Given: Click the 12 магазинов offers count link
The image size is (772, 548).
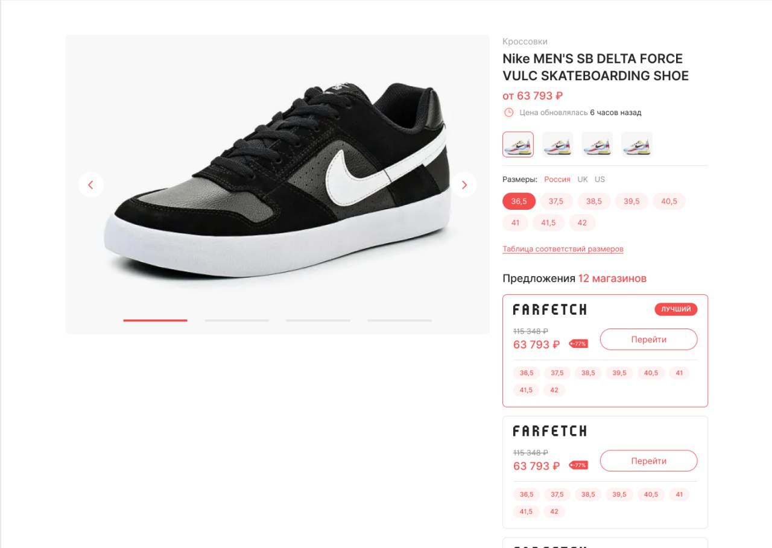Looking at the screenshot, I should 612,279.
